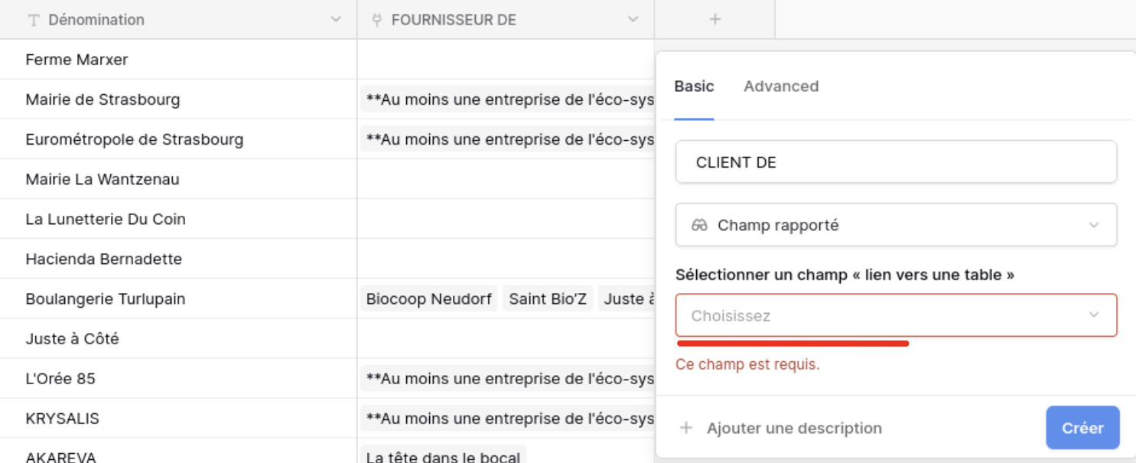Click the link icon beside FOURNISSEUR DE

(x=376, y=21)
